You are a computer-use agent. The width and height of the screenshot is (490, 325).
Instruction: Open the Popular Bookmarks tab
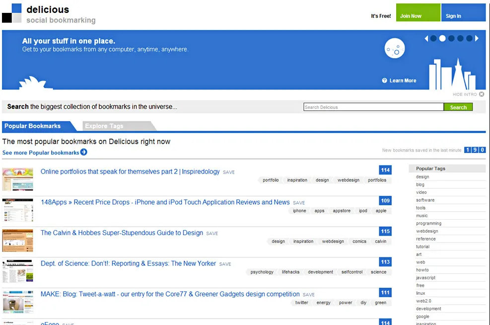tap(33, 126)
